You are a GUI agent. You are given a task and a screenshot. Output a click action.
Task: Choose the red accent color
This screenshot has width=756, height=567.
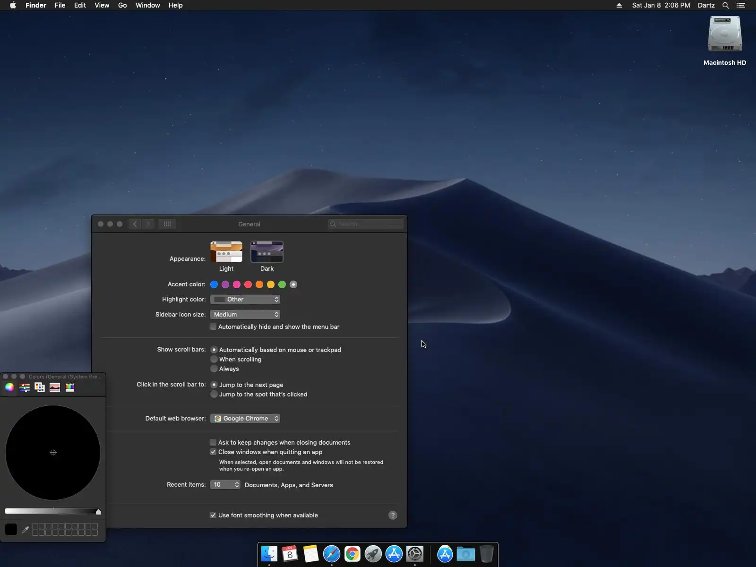[x=248, y=284]
